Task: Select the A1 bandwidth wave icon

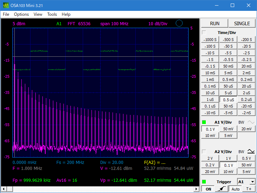Action: 251,122
